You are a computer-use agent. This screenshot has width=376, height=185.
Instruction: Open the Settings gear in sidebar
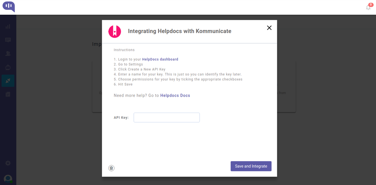pos(8,163)
